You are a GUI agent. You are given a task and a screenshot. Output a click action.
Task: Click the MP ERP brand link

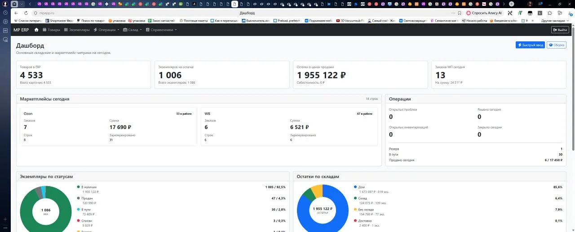[21, 30]
